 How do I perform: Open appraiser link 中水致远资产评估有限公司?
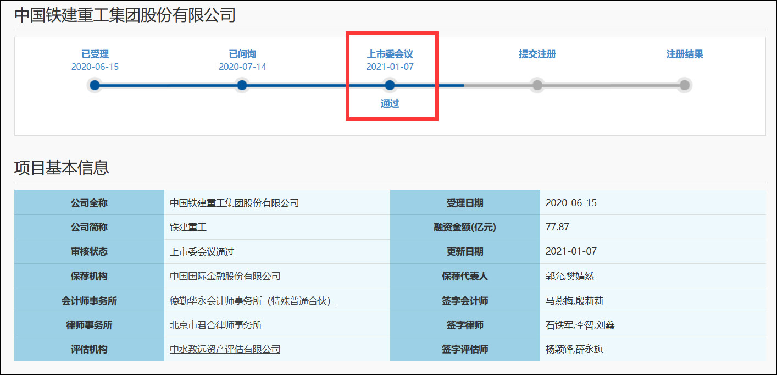(224, 349)
